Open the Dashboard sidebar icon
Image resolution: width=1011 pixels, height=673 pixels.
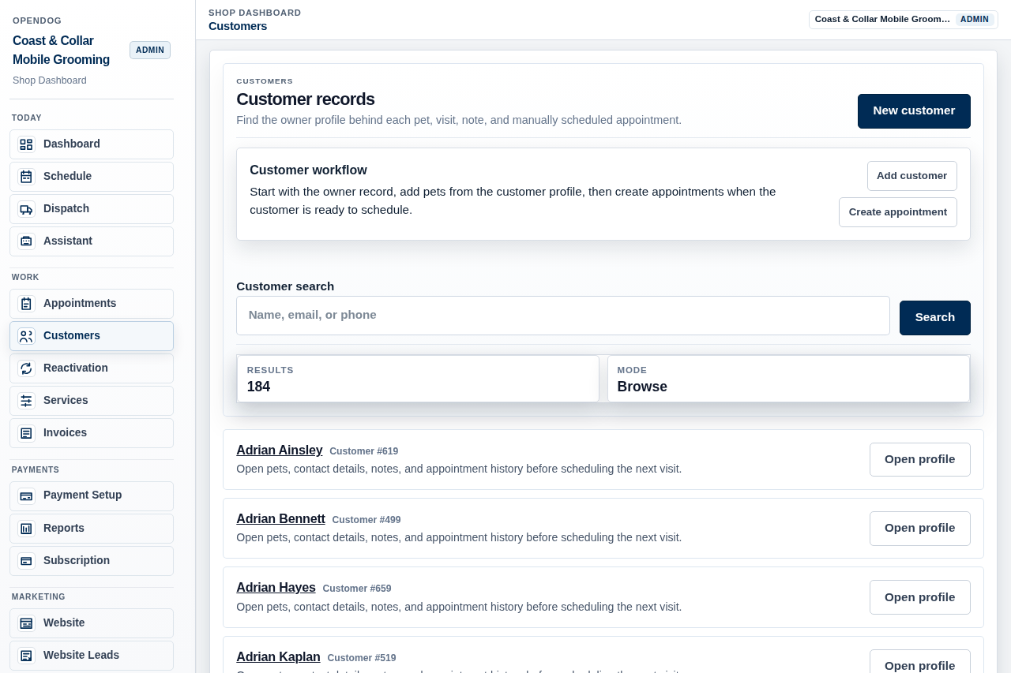coord(26,144)
